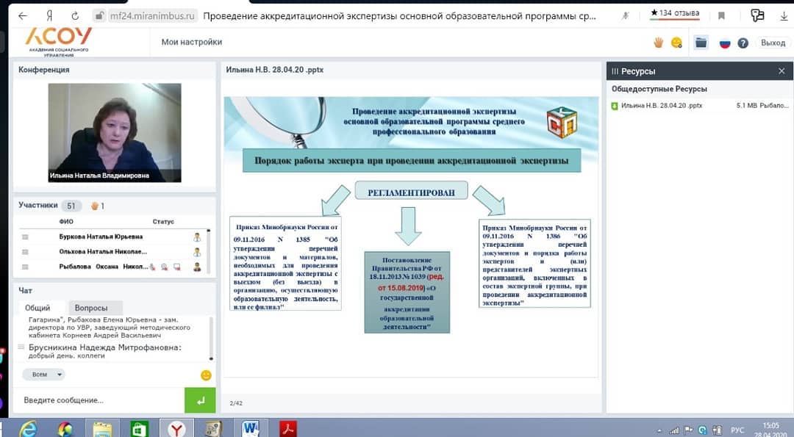Open the chat emoji picker
The height and width of the screenshot is (437, 794).
tap(206, 375)
